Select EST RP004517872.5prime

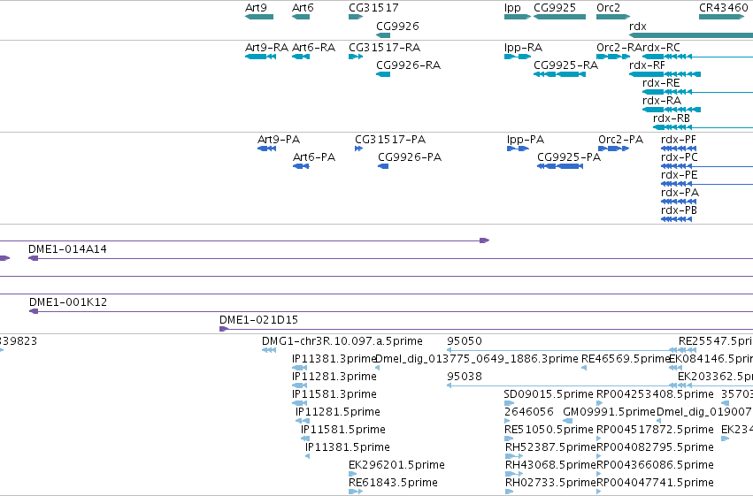tap(599, 439)
